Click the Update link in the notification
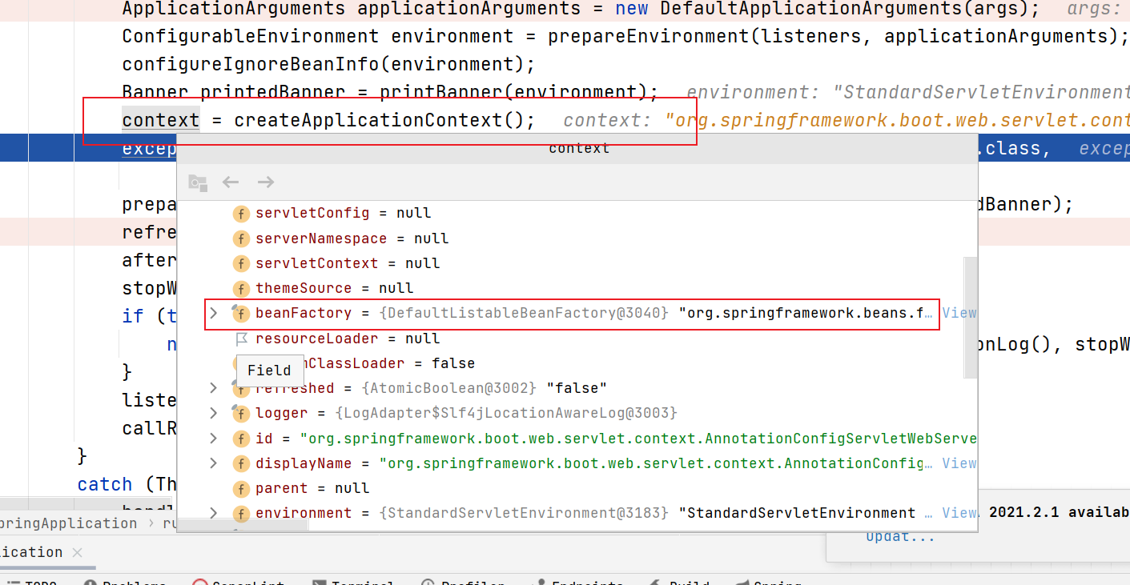Image resolution: width=1130 pixels, height=585 pixels. click(x=900, y=536)
